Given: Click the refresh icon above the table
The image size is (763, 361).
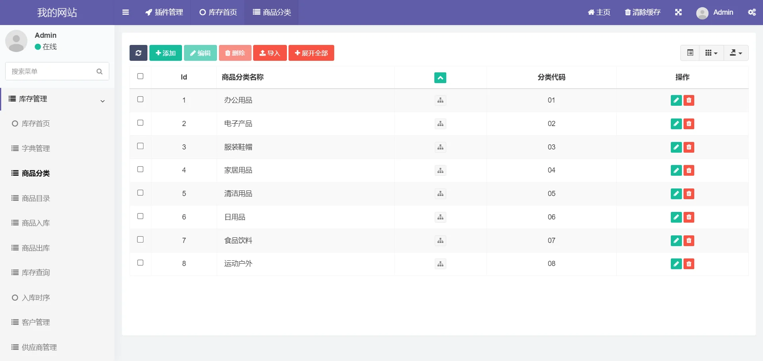Looking at the screenshot, I should (138, 52).
